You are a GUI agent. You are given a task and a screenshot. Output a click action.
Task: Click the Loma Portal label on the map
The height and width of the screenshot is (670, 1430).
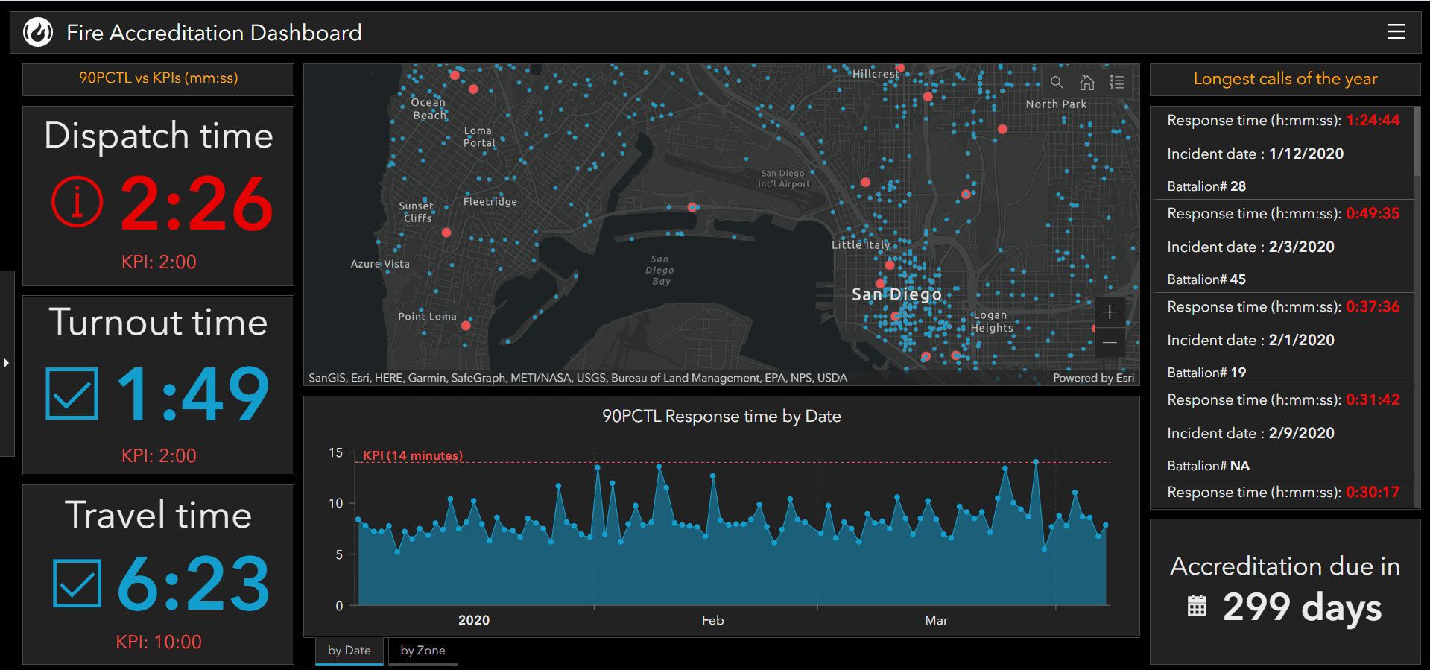click(479, 137)
